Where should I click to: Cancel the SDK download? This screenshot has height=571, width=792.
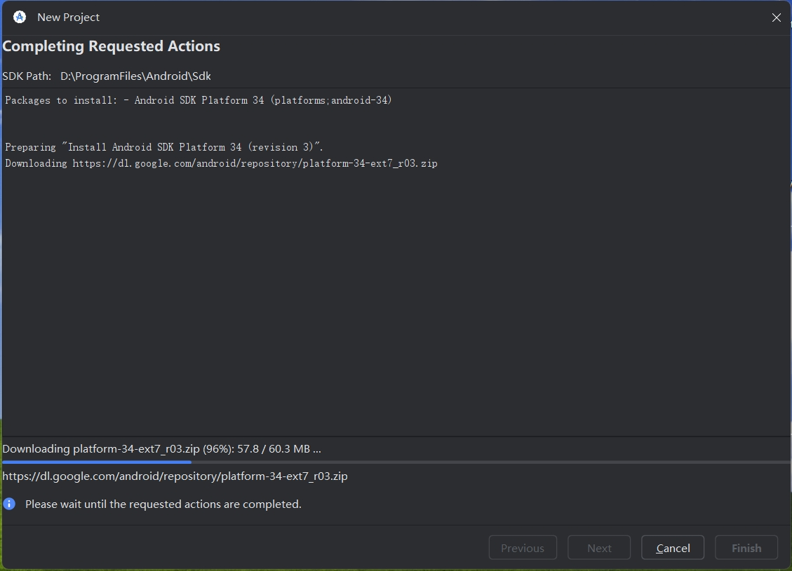tap(673, 548)
